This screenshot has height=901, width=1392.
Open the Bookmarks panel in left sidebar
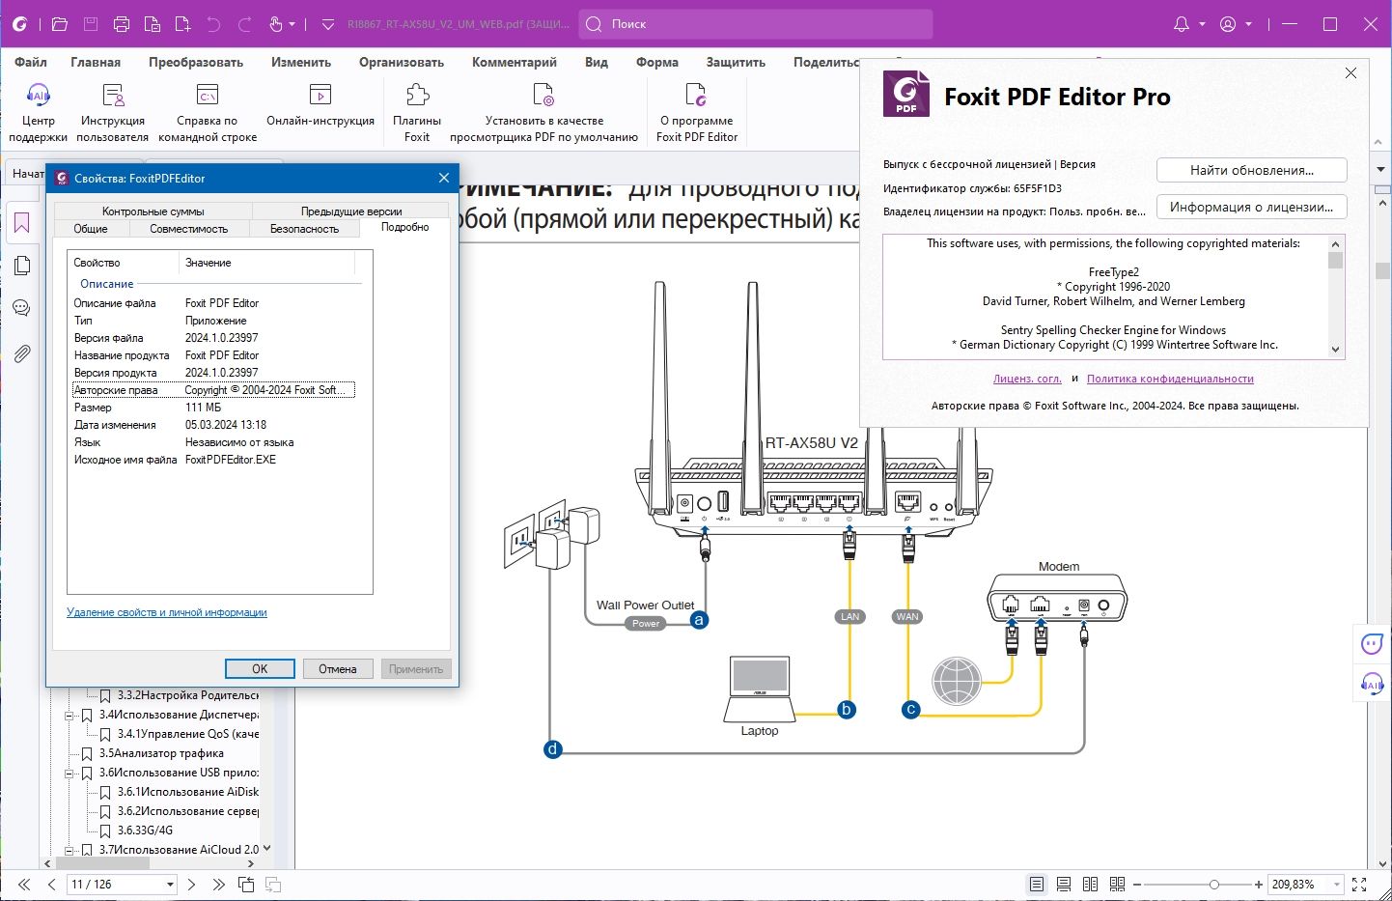[x=21, y=224]
